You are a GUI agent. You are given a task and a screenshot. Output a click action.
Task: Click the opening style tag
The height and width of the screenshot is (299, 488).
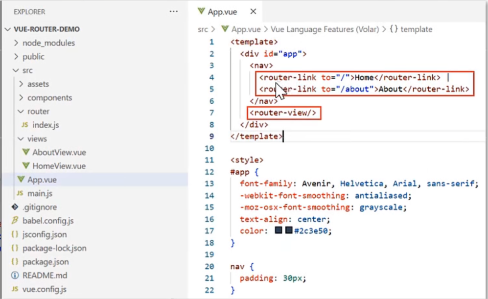247,160
